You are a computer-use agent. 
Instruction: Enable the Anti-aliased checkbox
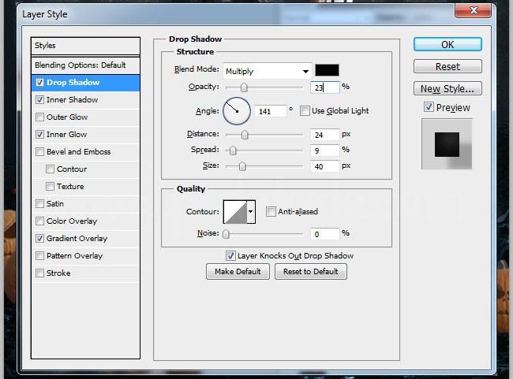pos(271,211)
